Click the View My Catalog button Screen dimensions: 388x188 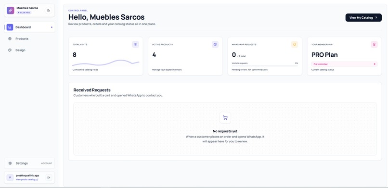pos(363,17)
